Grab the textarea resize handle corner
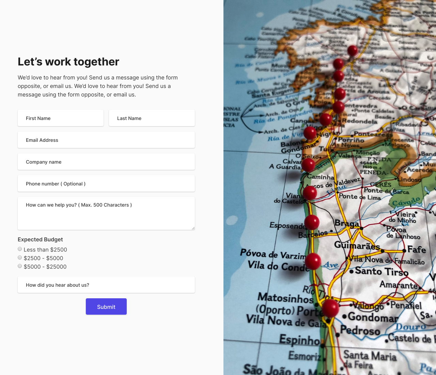Screen dimensions: 436x375 point(193,228)
